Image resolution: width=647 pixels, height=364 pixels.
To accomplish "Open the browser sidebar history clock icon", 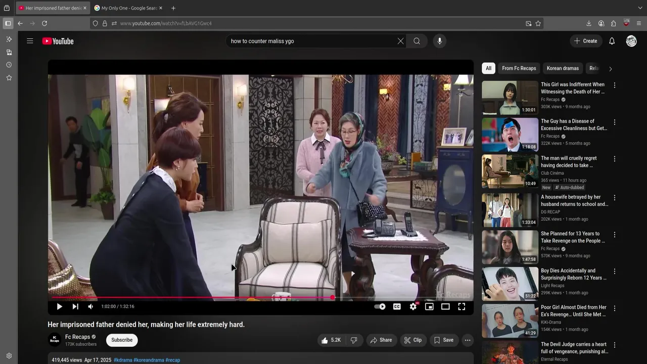I will pos(9,65).
